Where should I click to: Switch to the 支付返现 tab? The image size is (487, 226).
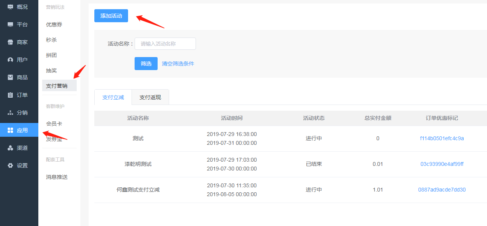(x=150, y=97)
